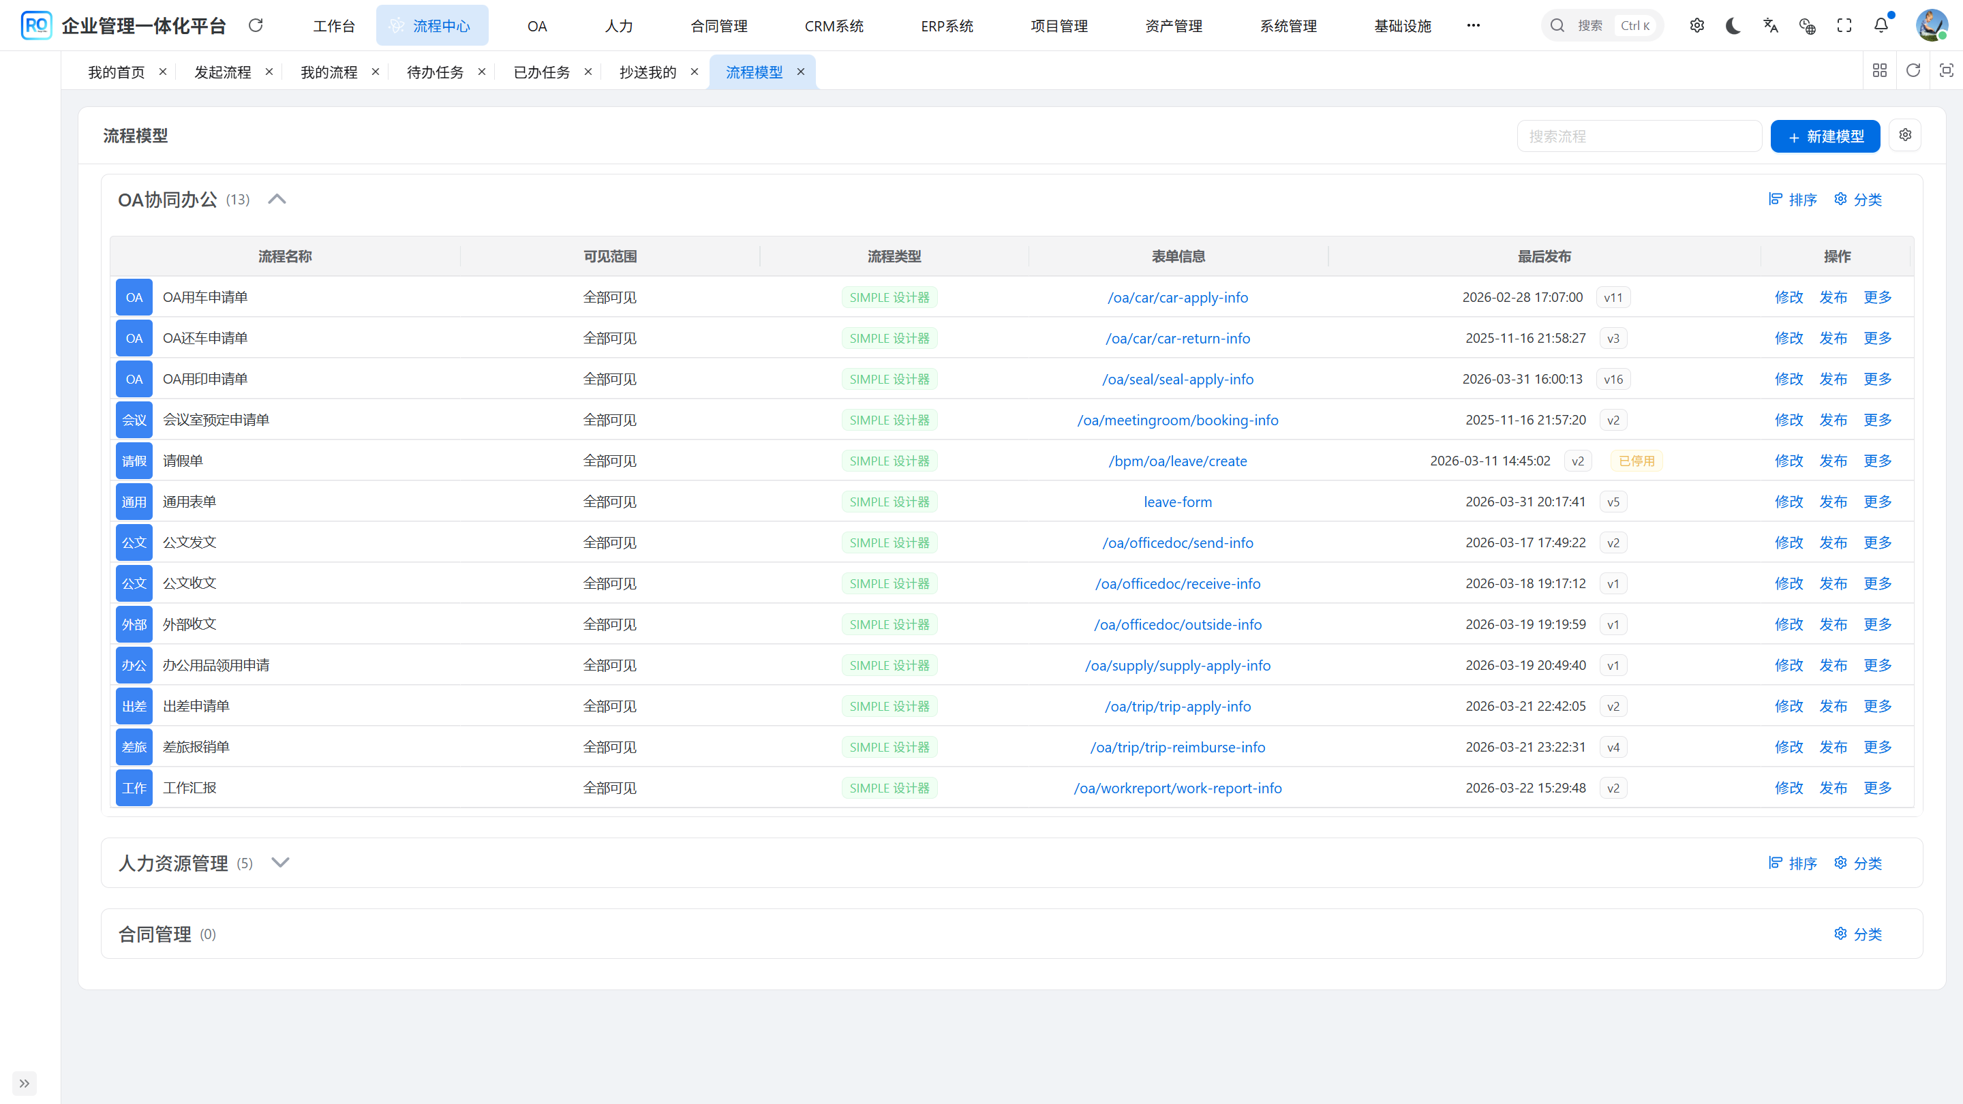Open the /oa/trip/trip-apply-info form link
The height and width of the screenshot is (1104, 1963).
click(x=1177, y=706)
